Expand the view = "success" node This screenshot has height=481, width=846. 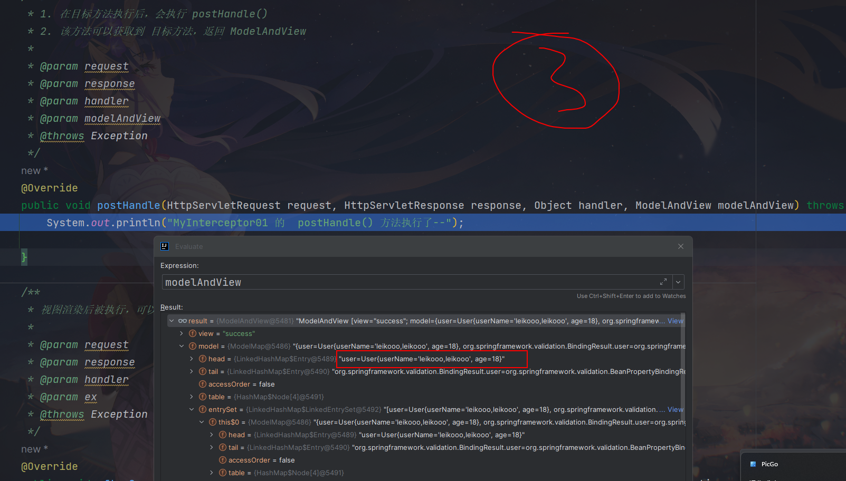(x=182, y=333)
